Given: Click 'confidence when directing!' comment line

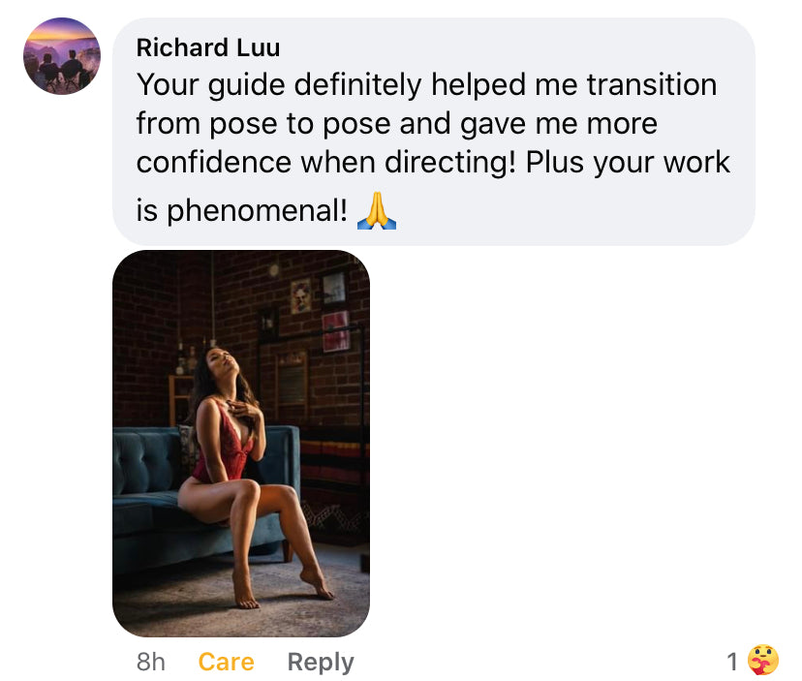Looking at the screenshot, I should [x=326, y=163].
